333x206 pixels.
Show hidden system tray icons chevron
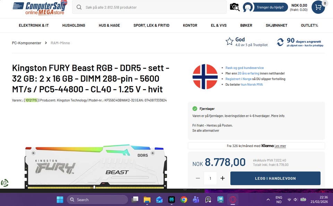(268, 200)
